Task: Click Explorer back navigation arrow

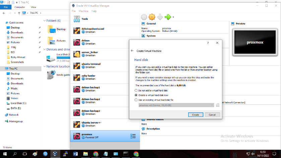Action: point(4,13)
